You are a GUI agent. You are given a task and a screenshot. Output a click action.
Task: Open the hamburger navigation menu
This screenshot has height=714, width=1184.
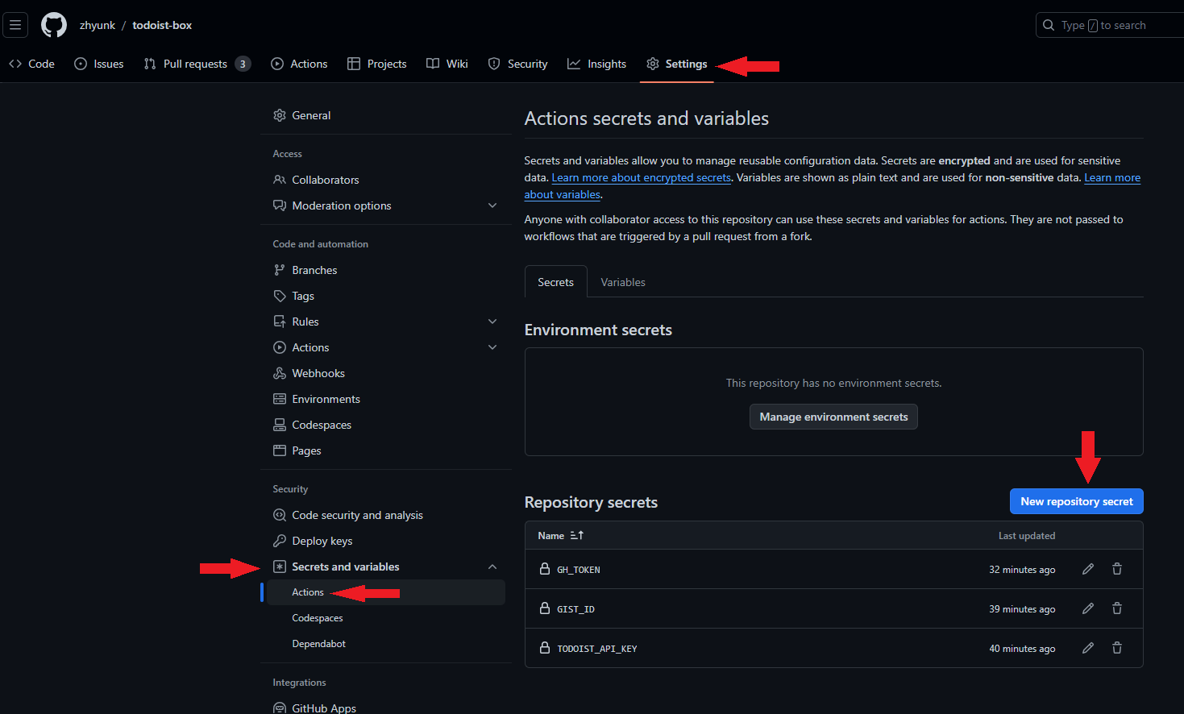tap(15, 25)
